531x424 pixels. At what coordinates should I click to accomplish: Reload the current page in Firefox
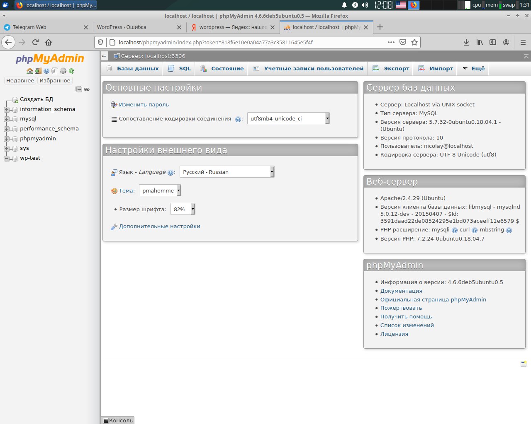pos(35,42)
